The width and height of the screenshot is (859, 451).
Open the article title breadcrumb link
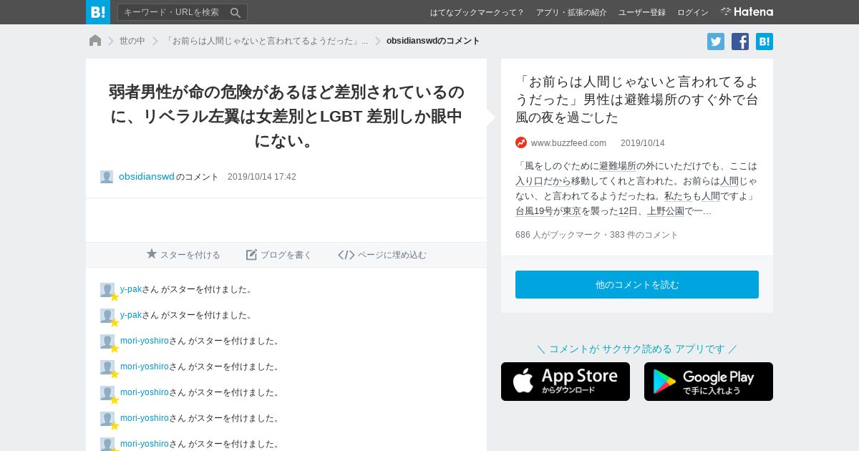pyautogui.click(x=266, y=41)
